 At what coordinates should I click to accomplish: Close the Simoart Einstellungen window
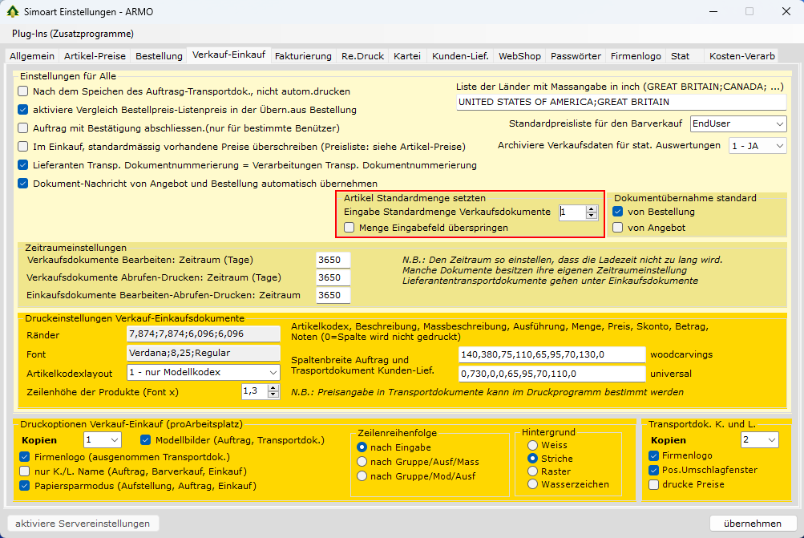pyautogui.click(x=786, y=11)
